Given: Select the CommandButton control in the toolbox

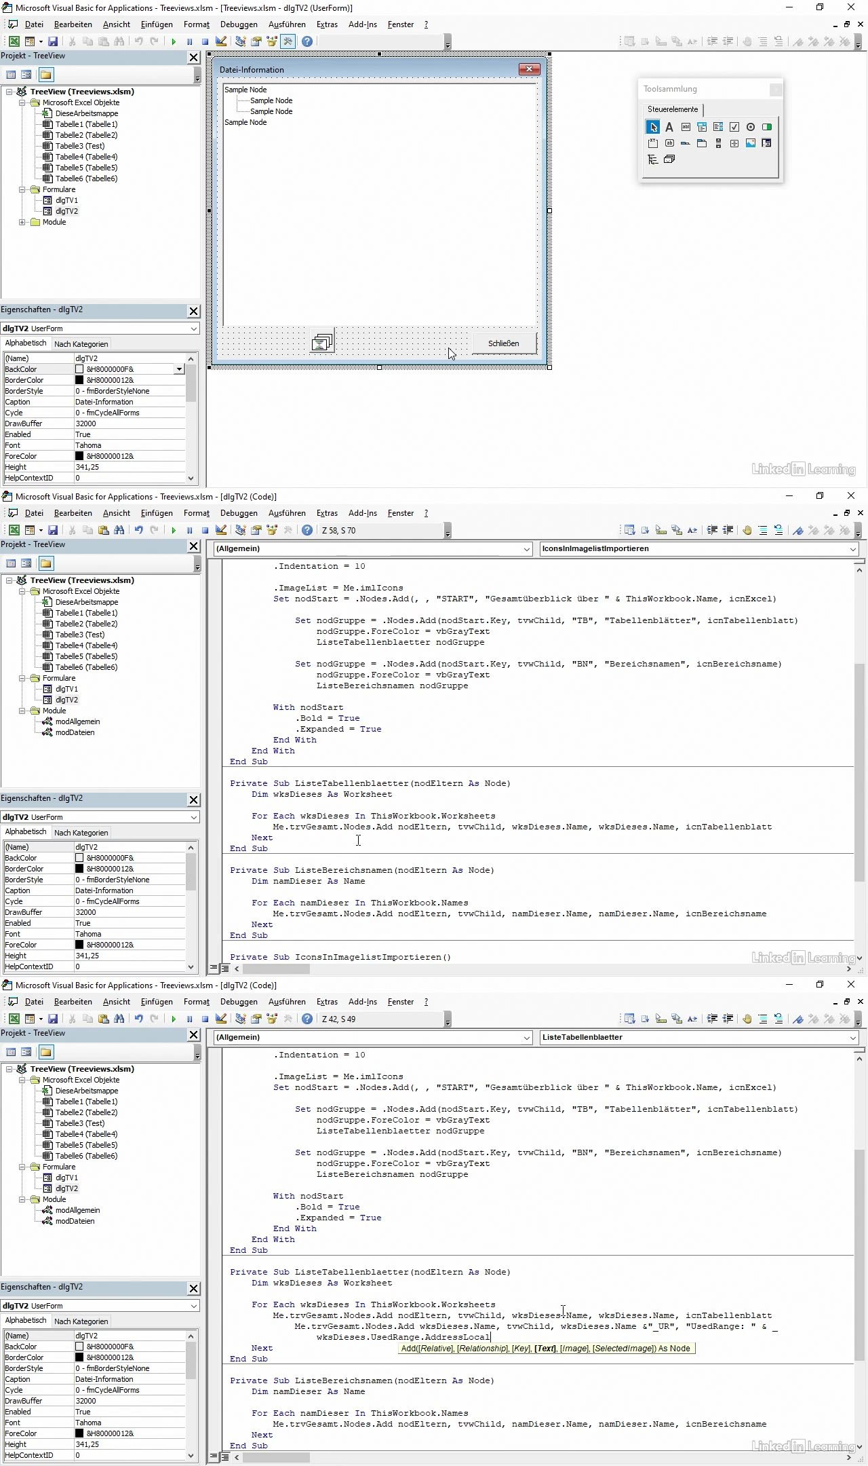Looking at the screenshot, I should [x=669, y=143].
